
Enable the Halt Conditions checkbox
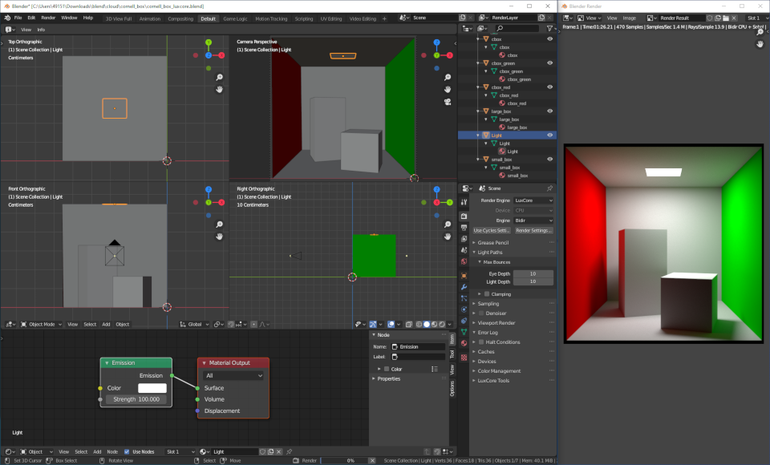(x=481, y=342)
